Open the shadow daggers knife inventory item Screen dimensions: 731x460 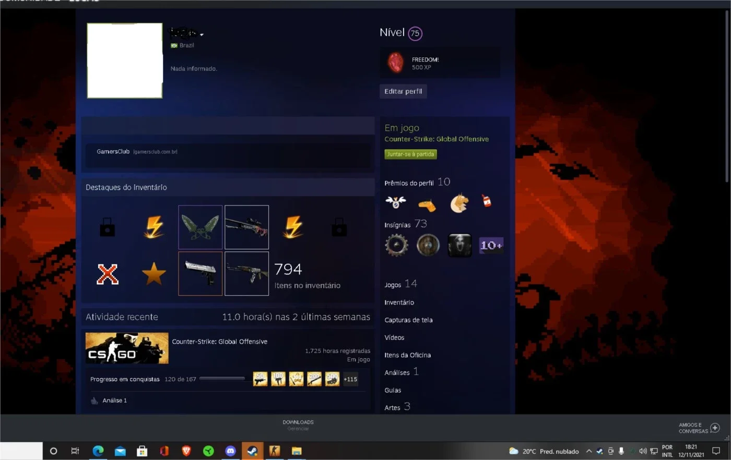click(201, 227)
